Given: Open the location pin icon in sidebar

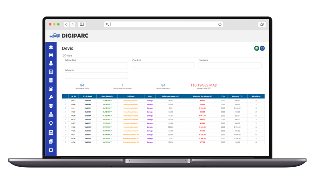Looking at the screenshot, I should 51,123.
